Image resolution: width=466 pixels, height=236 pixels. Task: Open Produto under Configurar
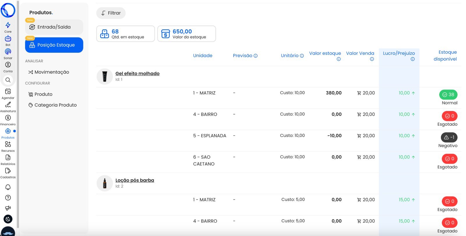40,94
